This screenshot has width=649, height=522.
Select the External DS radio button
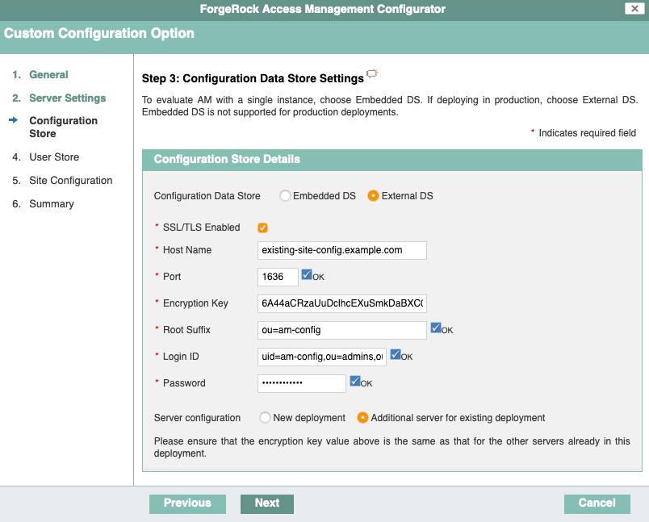373,195
